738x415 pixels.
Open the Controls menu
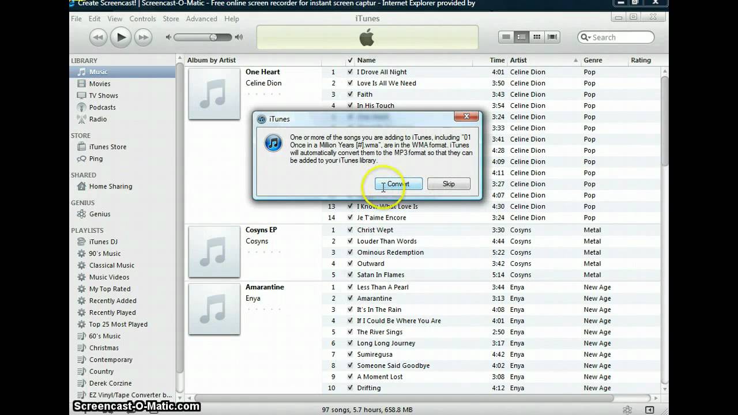click(142, 19)
